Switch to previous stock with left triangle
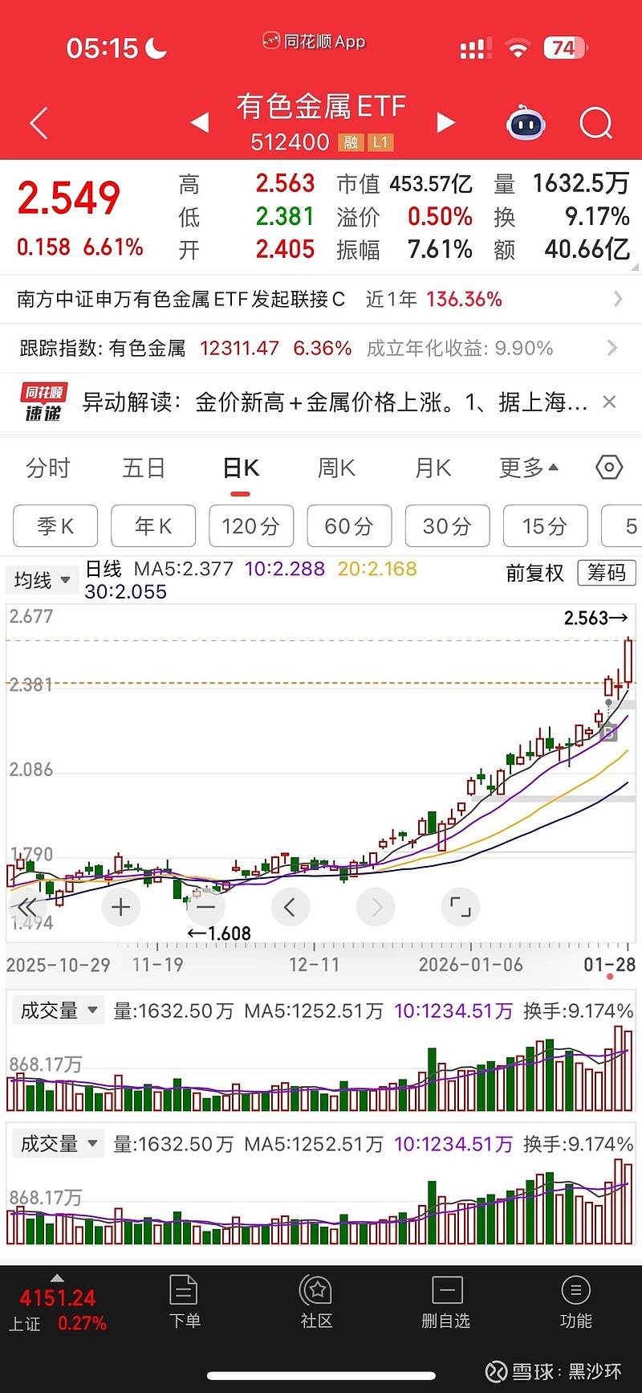Viewport: 642px width, 1393px height. (200, 122)
